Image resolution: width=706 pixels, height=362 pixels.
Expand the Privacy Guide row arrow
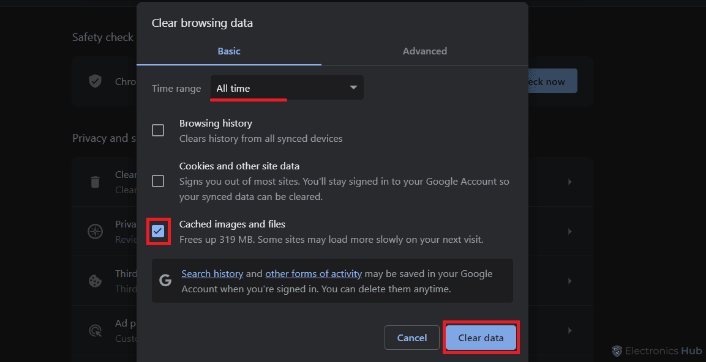pyautogui.click(x=570, y=231)
